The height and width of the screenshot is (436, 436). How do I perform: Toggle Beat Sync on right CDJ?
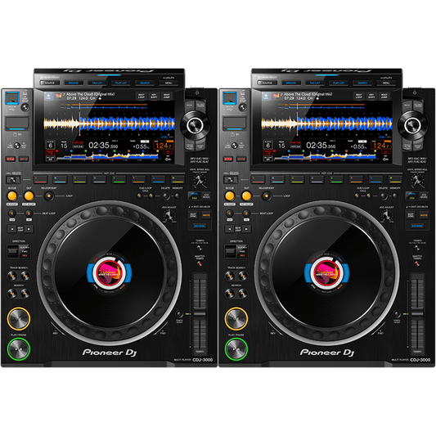pos(411,215)
